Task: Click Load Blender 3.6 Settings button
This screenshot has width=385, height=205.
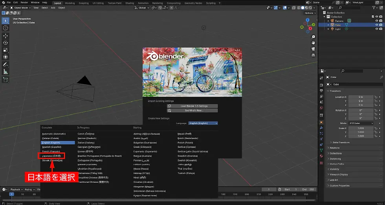Action: pyautogui.click(x=192, y=106)
